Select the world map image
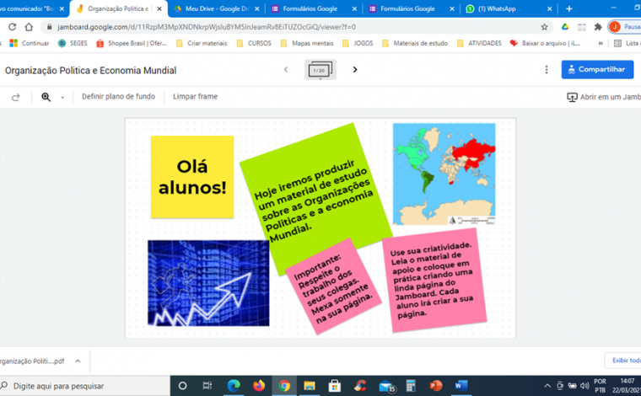641x396 pixels. 444,174
